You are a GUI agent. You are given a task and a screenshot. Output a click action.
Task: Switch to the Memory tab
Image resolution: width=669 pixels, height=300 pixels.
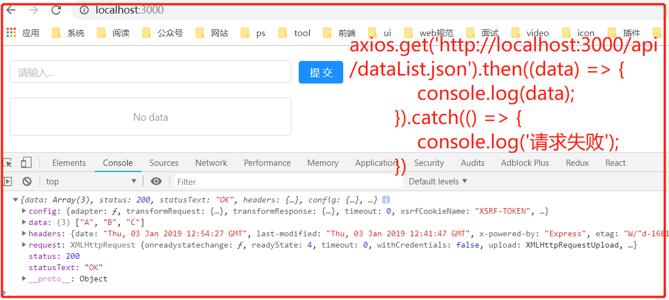coord(323,162)
